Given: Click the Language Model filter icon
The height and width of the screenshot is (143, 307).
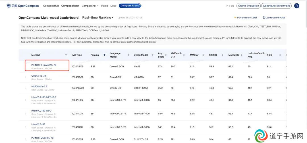Looking at the screenshot, I should tap(128, 55).
